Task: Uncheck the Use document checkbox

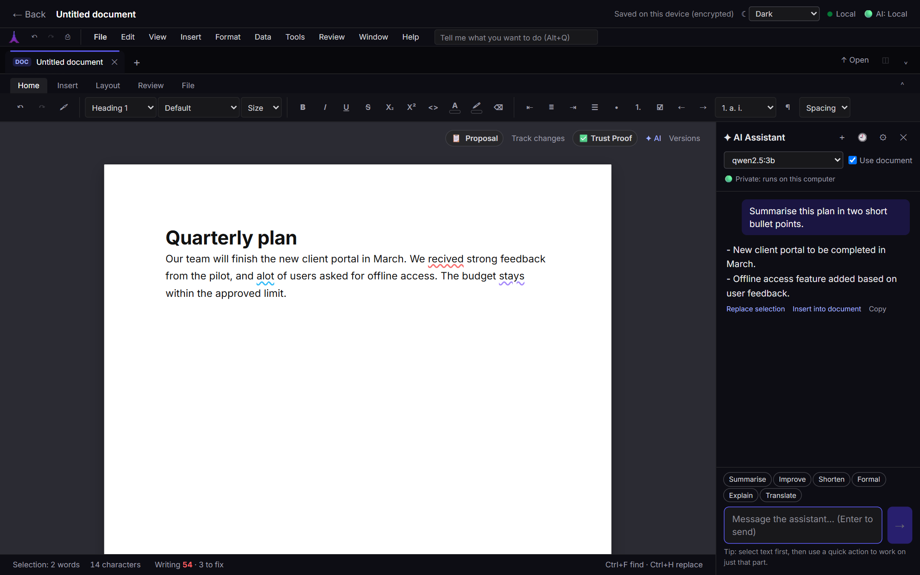Action: pos(853,160)
